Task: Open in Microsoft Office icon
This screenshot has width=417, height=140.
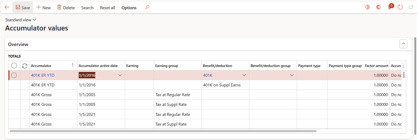Action: click(379, 7)
